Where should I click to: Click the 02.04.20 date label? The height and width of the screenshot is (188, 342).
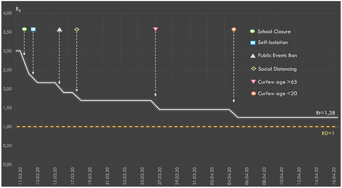pyautogui.click(x=212, y=176)
